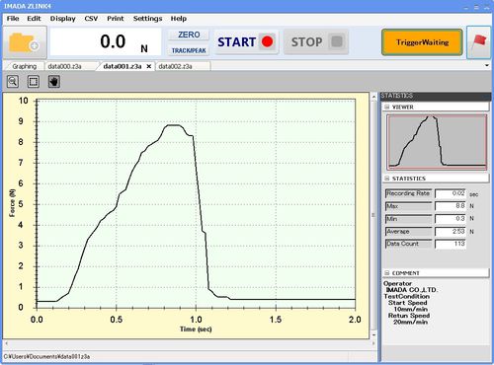Click the graph's vertical scrollbar up arrow
Screen dimensions: 494x365
(373, 97)
